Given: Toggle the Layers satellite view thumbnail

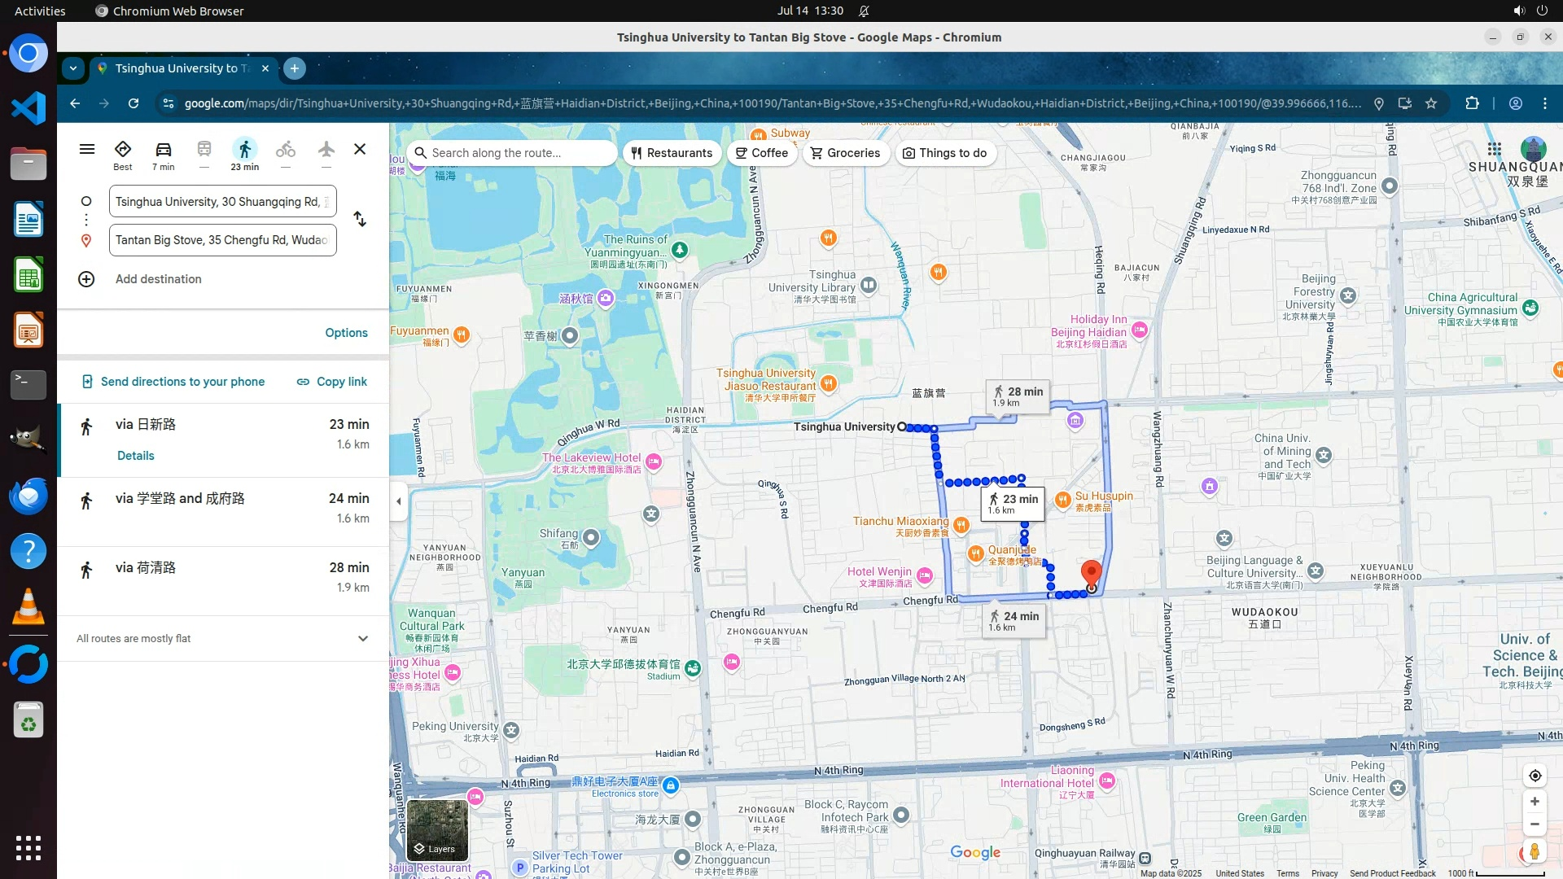Looking at the screenshot, I should click(x=437, y=830).
